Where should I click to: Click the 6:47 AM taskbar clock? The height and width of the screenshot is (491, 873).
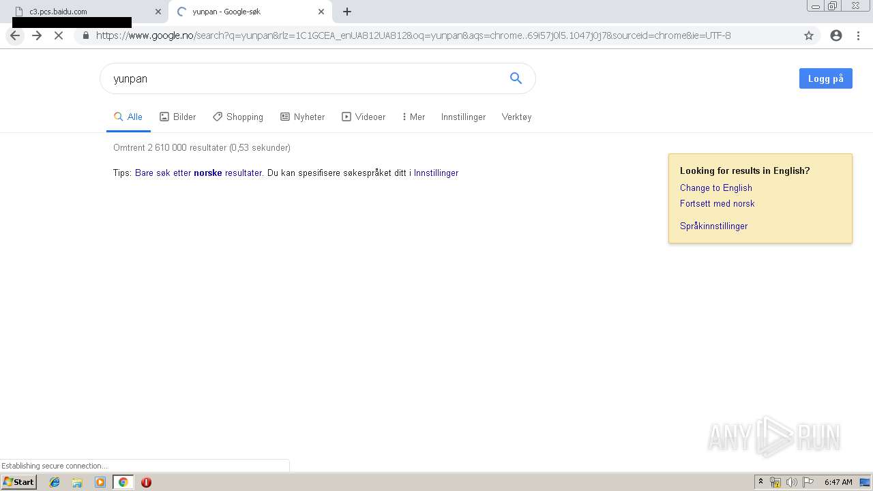(838, 482)
